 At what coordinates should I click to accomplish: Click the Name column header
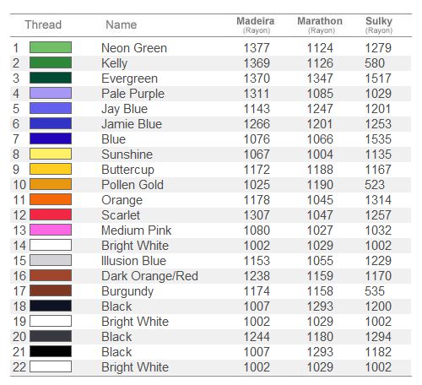(x=122, y=24)
